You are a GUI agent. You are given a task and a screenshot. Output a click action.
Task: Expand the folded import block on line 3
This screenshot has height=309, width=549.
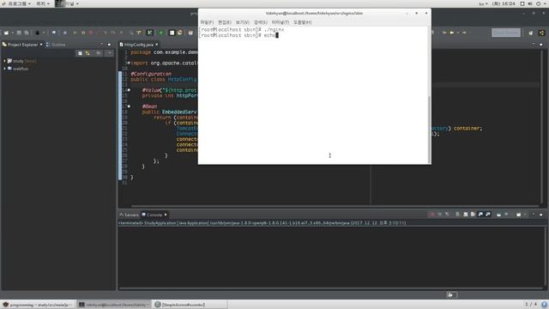[x=129, y=63]
